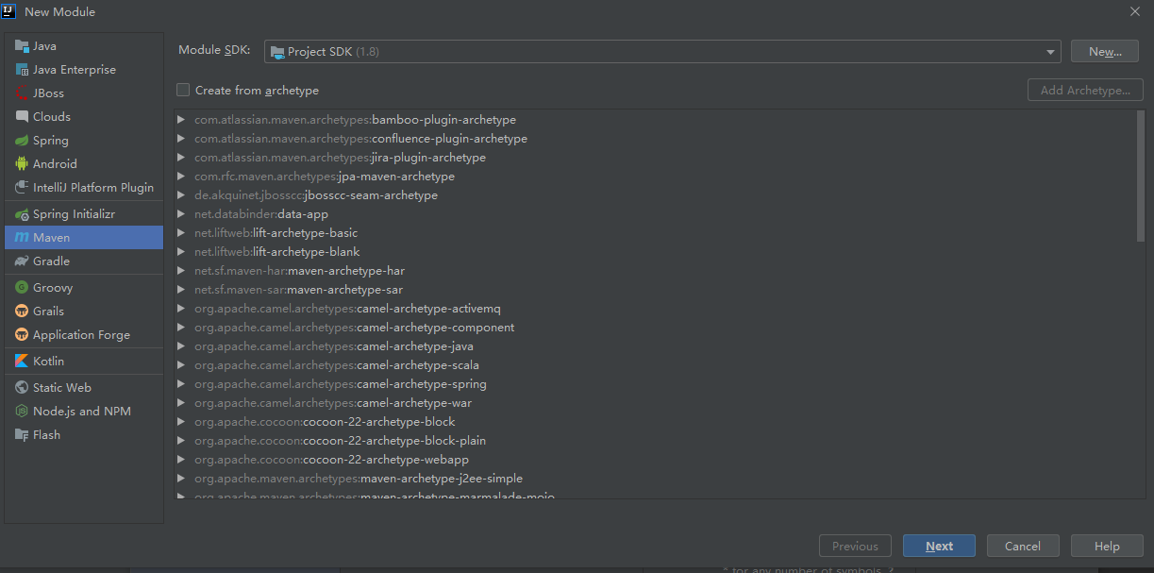Click the JBoss icon
Viewport: 1154px width, 573px height.
pos(22,93)
